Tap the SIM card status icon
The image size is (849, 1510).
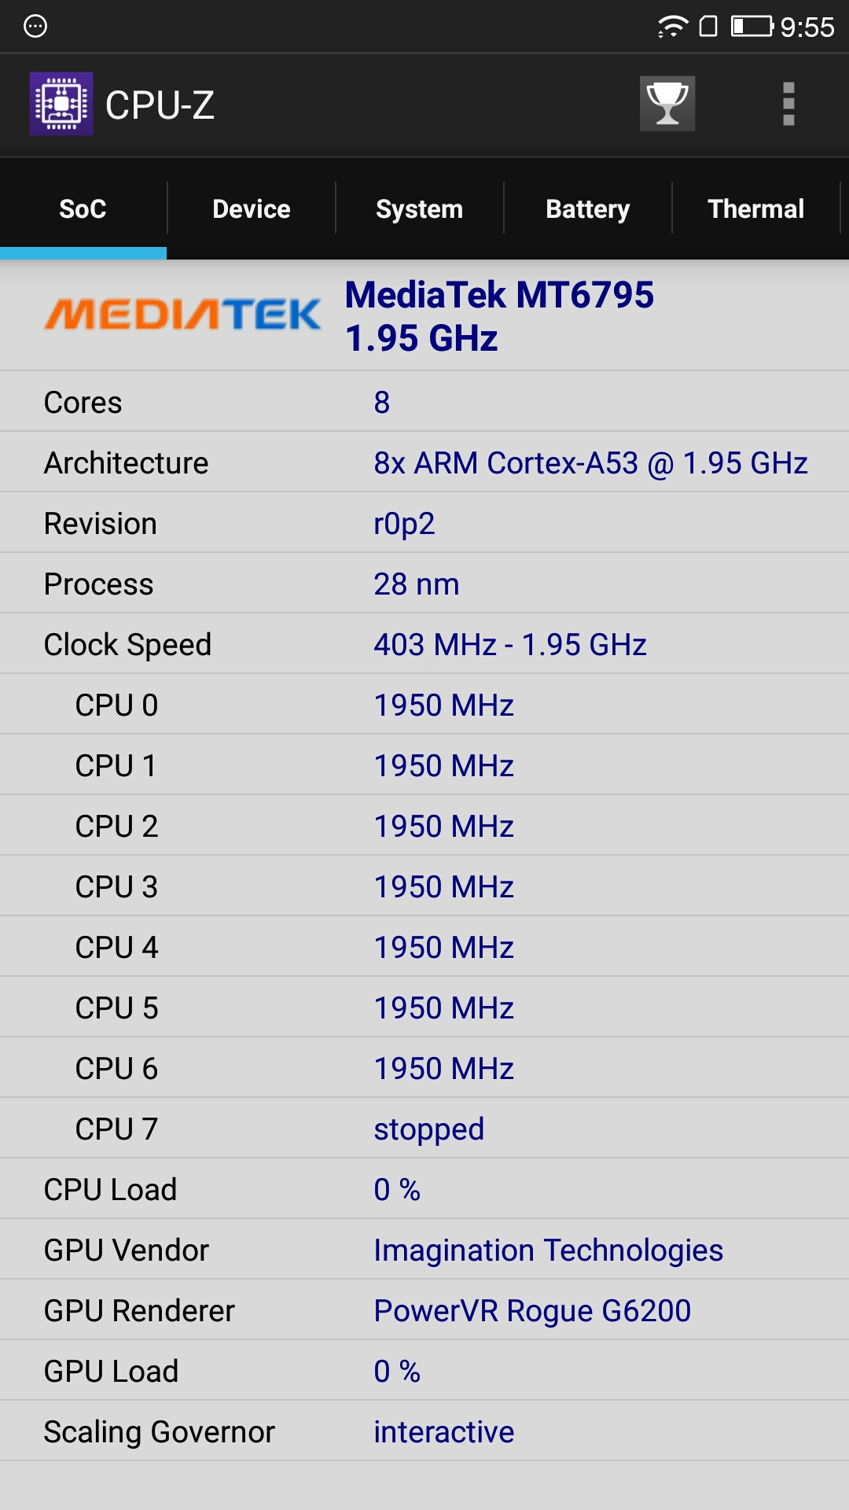708,27
